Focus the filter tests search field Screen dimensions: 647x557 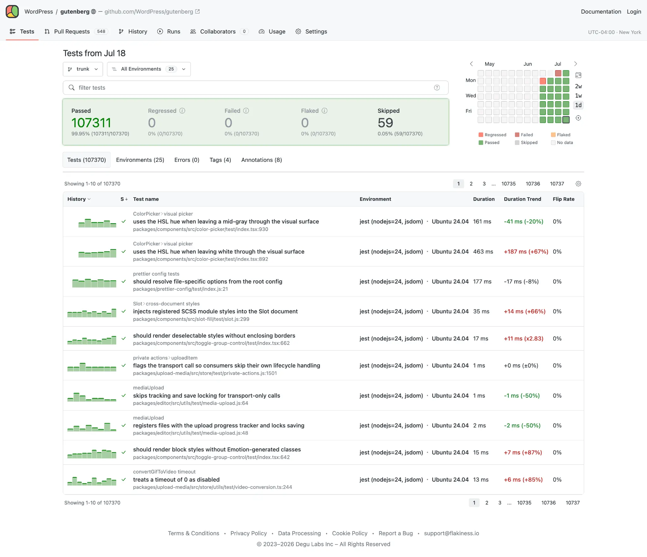tap(256, 88)
